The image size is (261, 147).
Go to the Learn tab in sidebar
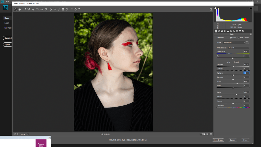pyautogui.click(x=7, y=23)
